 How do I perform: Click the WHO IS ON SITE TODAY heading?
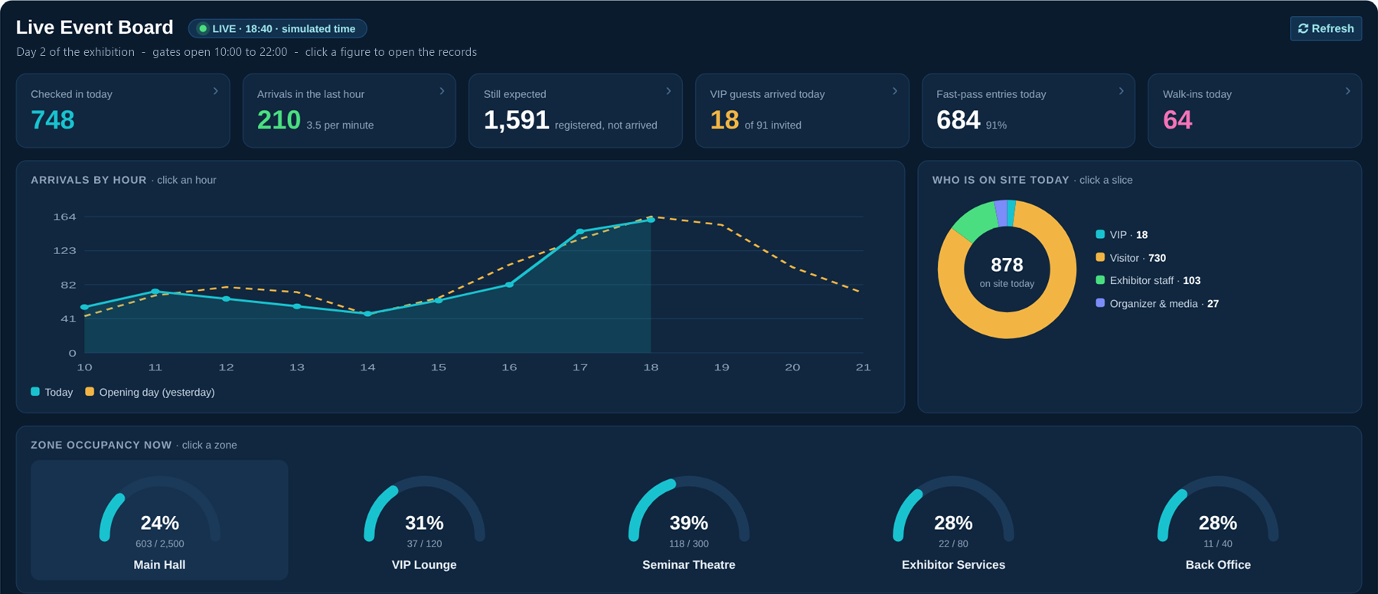tap(1001, 180)
